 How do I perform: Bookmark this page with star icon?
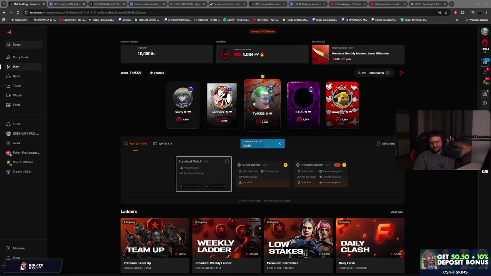(446, 12)
